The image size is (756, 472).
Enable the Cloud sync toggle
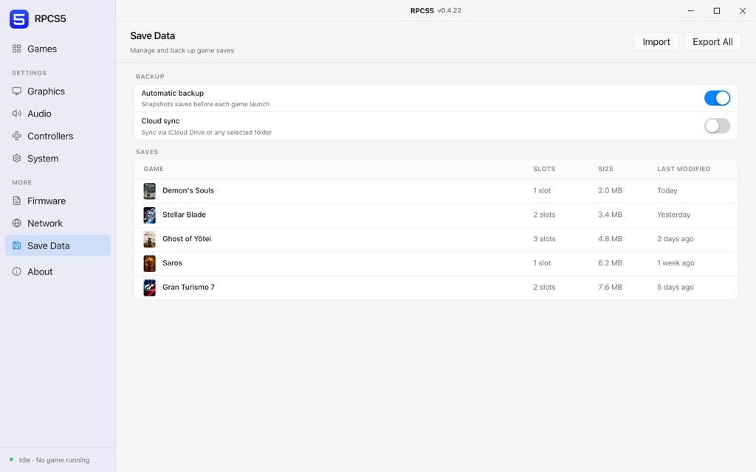tap(717, 126)
